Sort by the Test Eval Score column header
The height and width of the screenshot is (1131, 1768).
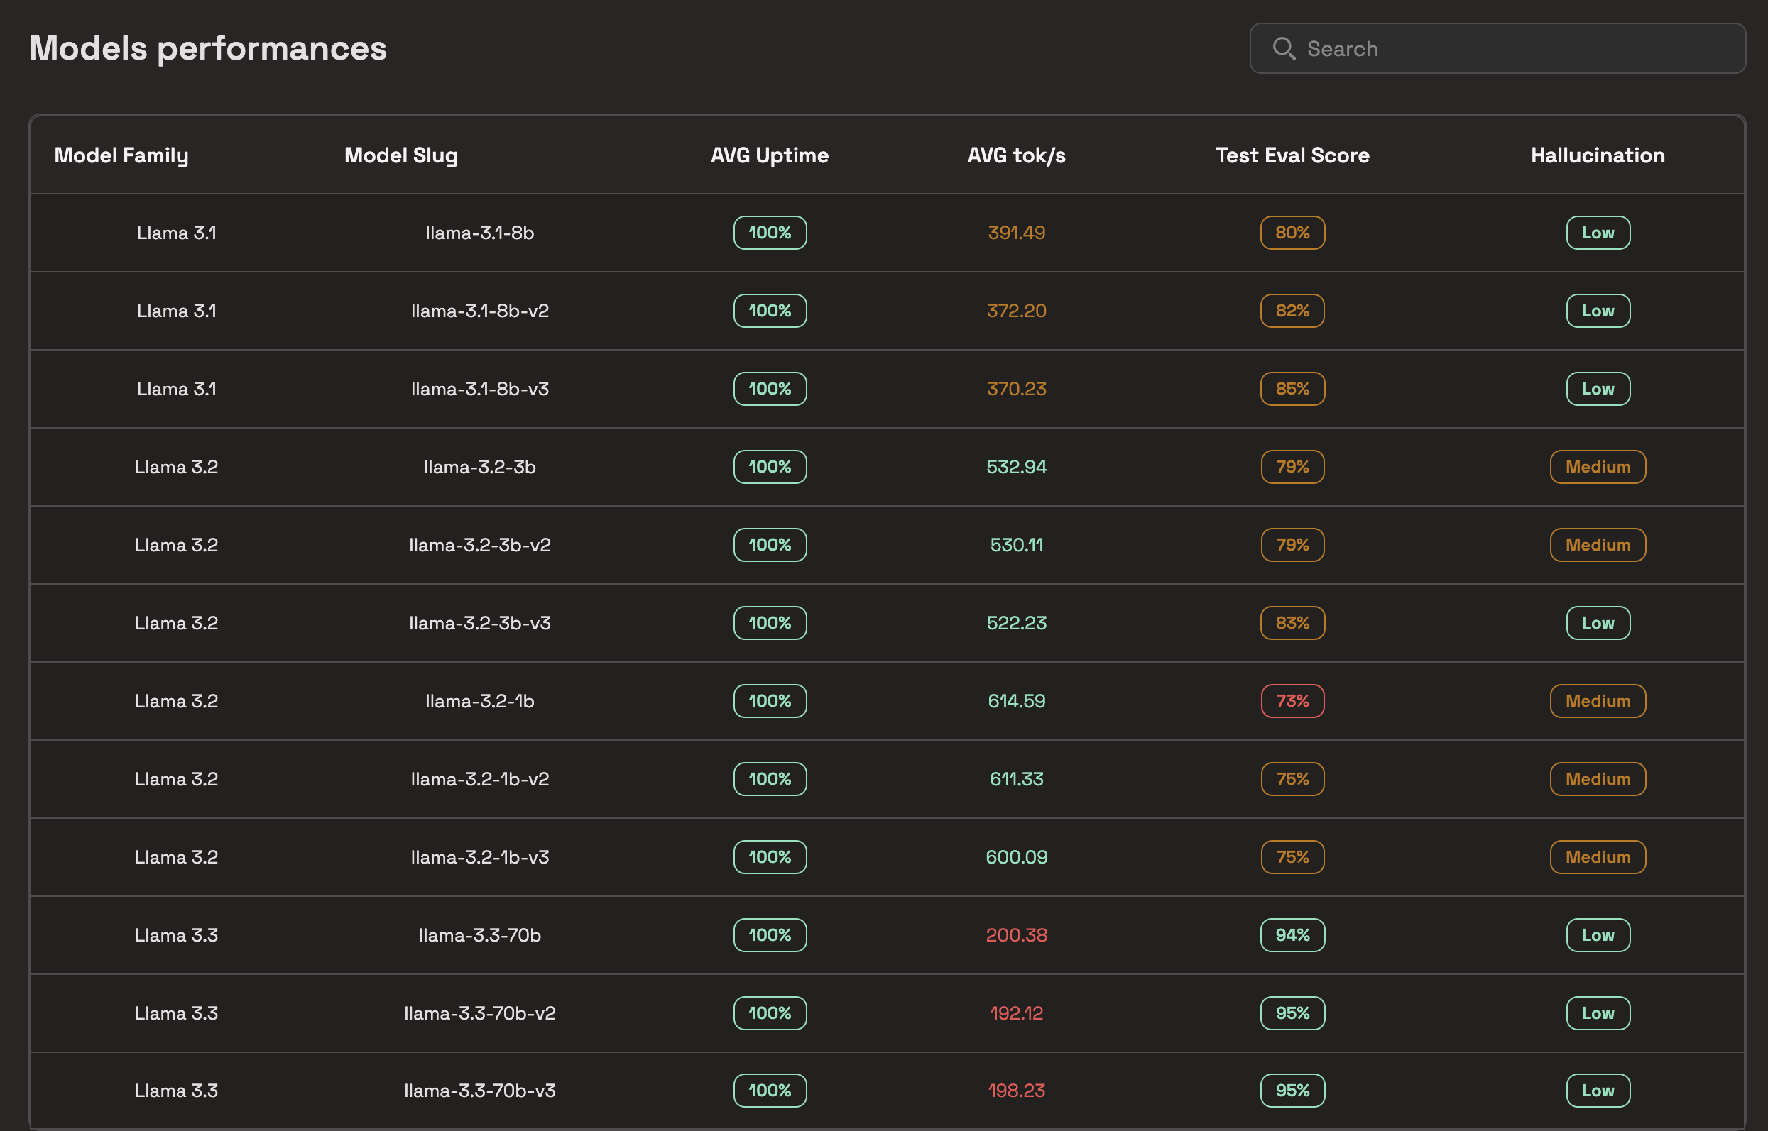(x=1292, y=155)
